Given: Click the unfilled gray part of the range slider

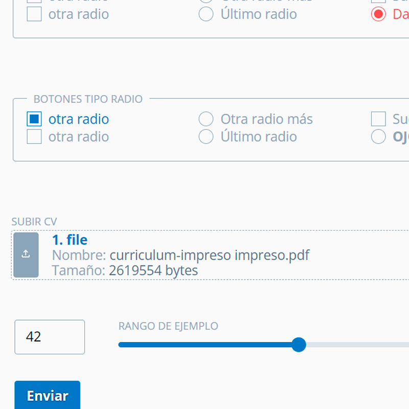Looking at the screenshot, I should (x=358, y=345).
